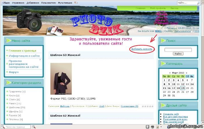Image resolution: width=204 pixels, height=129 pixels.
Task: Open the Мультимедиа menu
Action: tap(65, 3)
